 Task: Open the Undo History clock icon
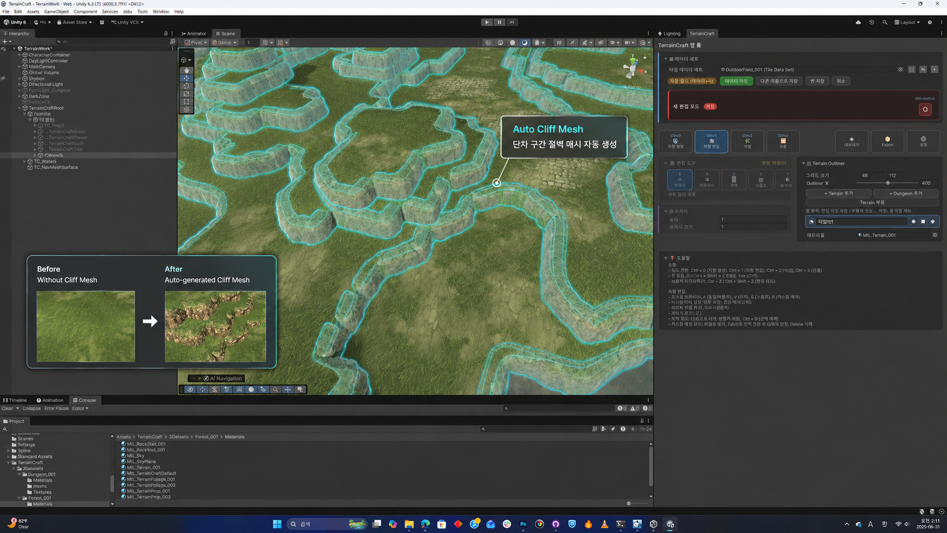tap(872, 22)
